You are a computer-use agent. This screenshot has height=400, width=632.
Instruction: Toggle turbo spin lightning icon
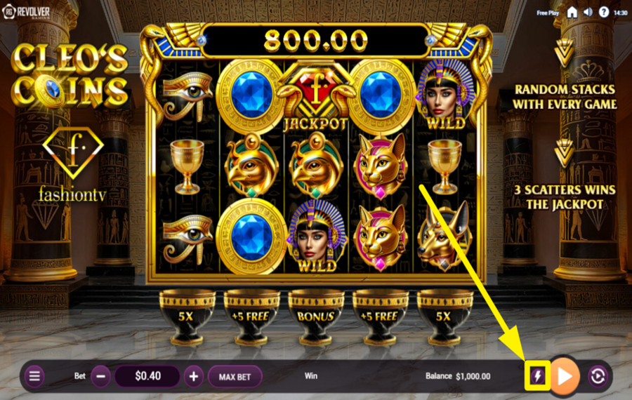(537, 376)
